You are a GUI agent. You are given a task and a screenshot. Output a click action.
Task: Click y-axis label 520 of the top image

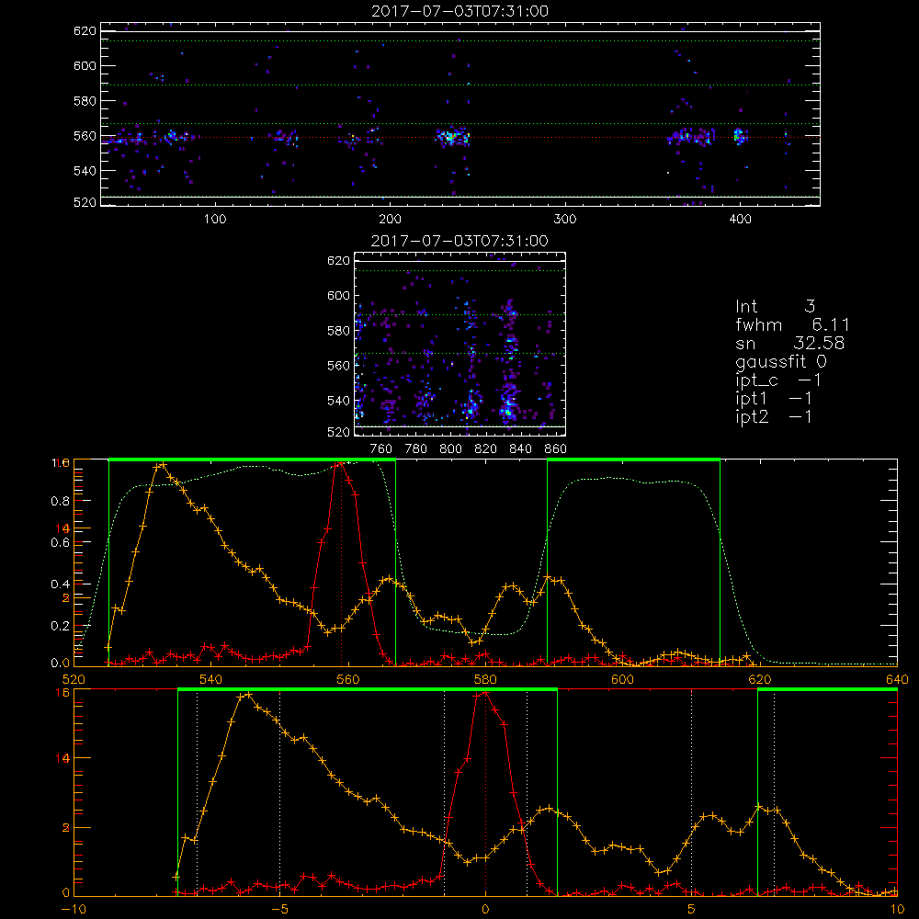(x=85, y=202)
